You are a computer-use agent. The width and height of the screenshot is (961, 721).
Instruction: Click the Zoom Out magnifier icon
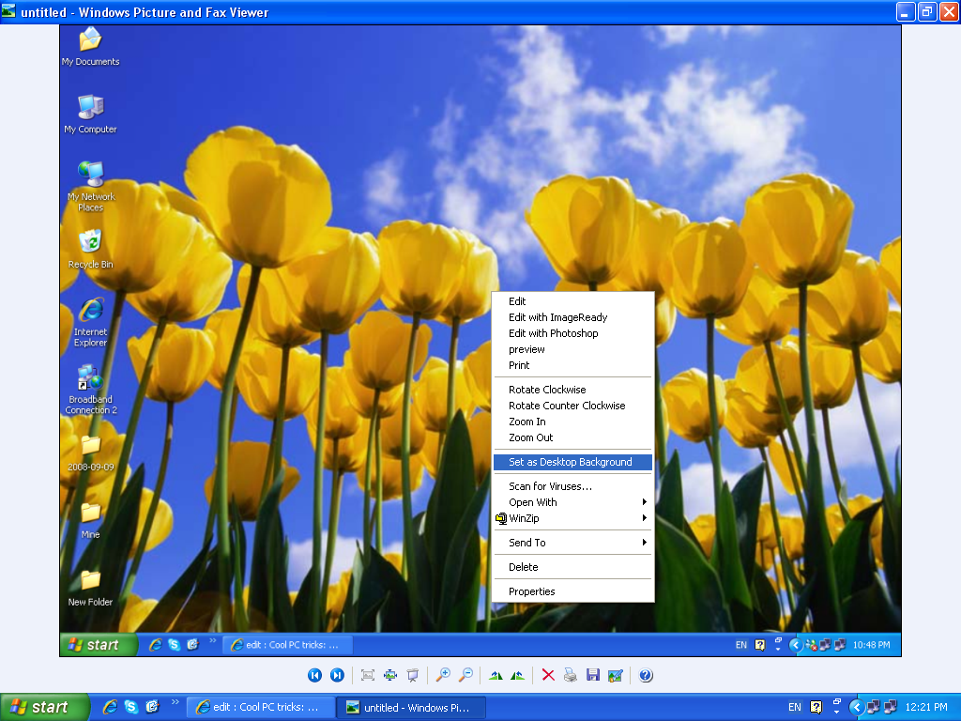point(465,675)
